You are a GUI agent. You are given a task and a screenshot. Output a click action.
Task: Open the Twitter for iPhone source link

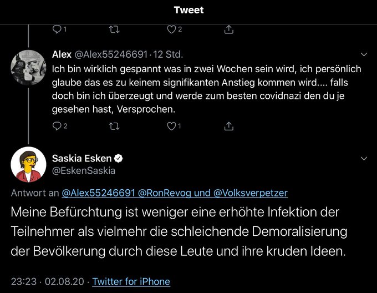click(131, 281)
